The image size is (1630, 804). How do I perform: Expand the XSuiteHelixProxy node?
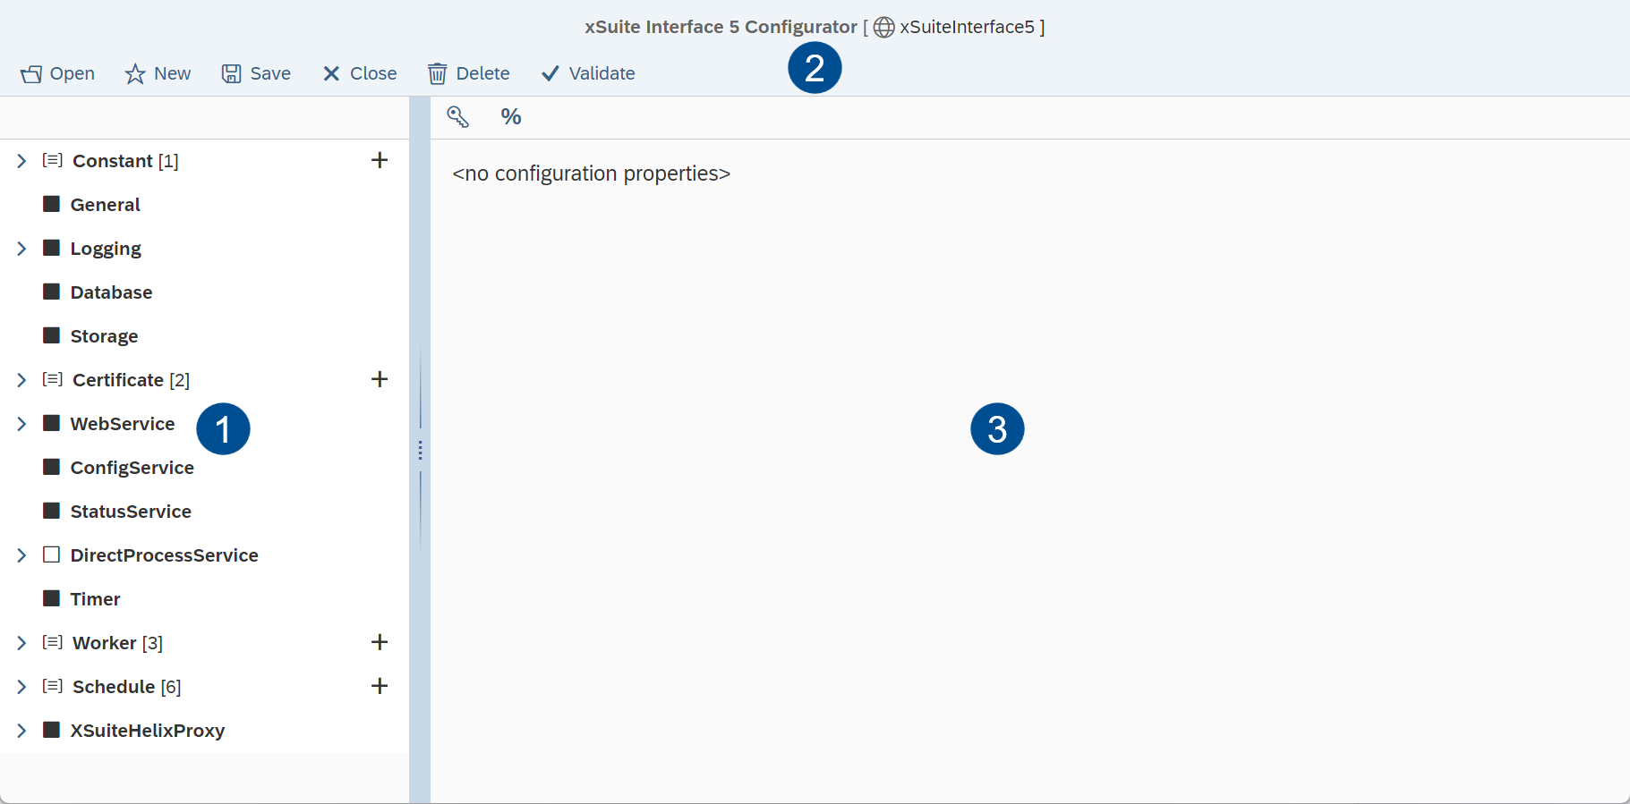pos(21,731)
